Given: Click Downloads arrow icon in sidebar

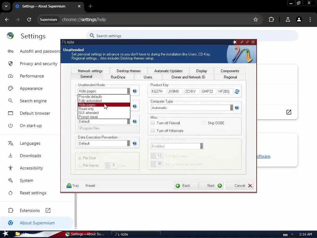Looking at the screenshot, I should [x=11, y=156].
